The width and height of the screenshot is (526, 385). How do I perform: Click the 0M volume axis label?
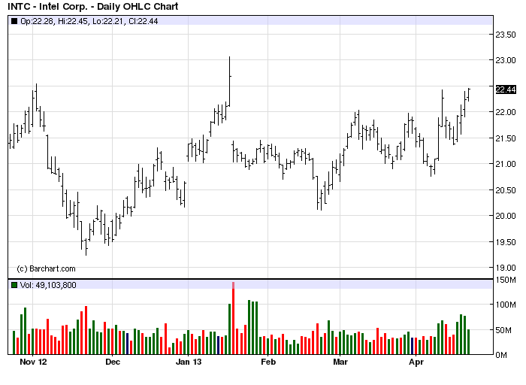[501, 355]
